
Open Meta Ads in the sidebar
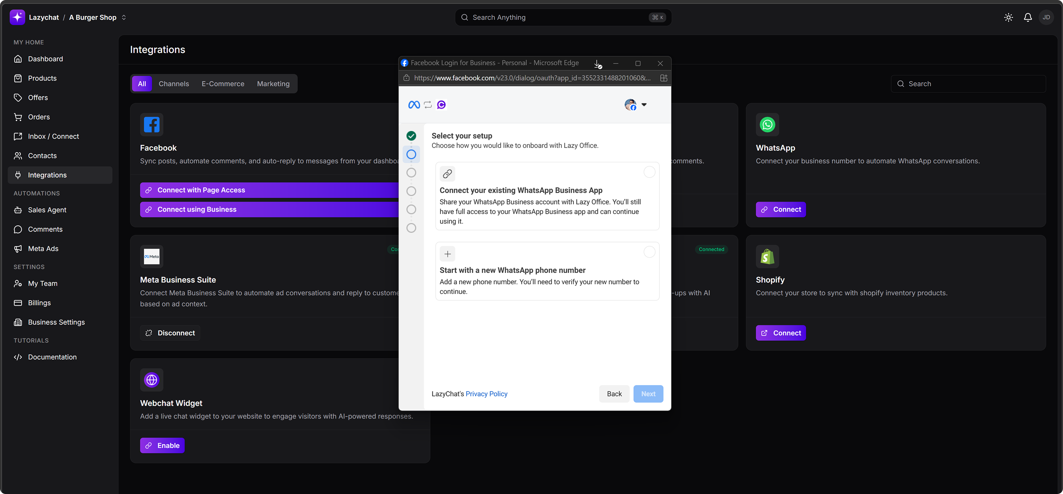pyautogui.click(x=43, y=249)
